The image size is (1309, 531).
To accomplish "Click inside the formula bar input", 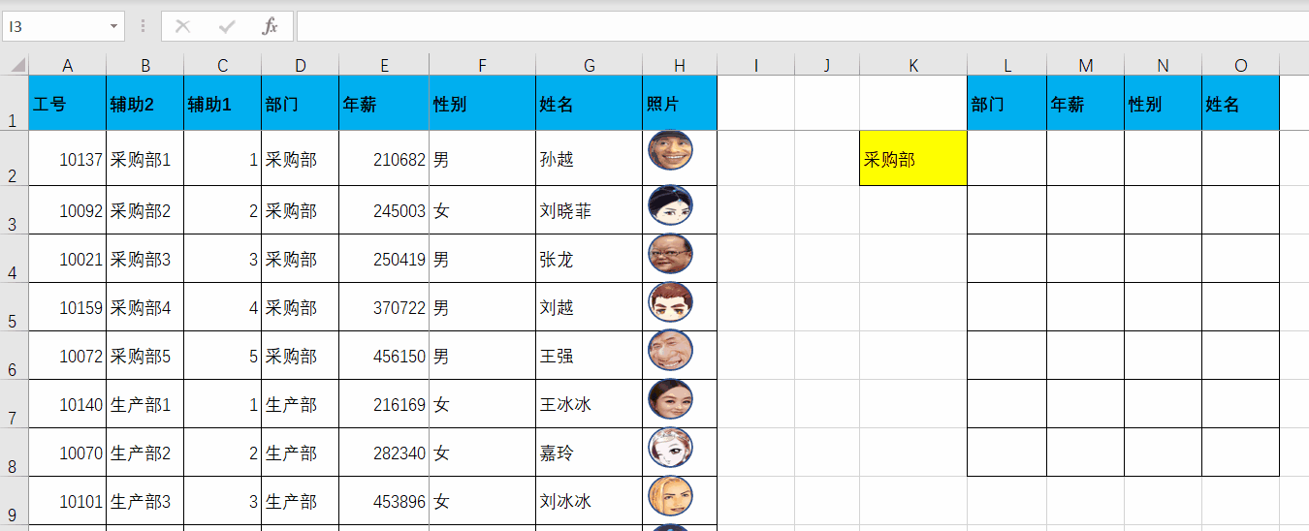I will coord(803,26).
